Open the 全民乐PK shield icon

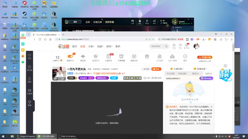(96, 57)
